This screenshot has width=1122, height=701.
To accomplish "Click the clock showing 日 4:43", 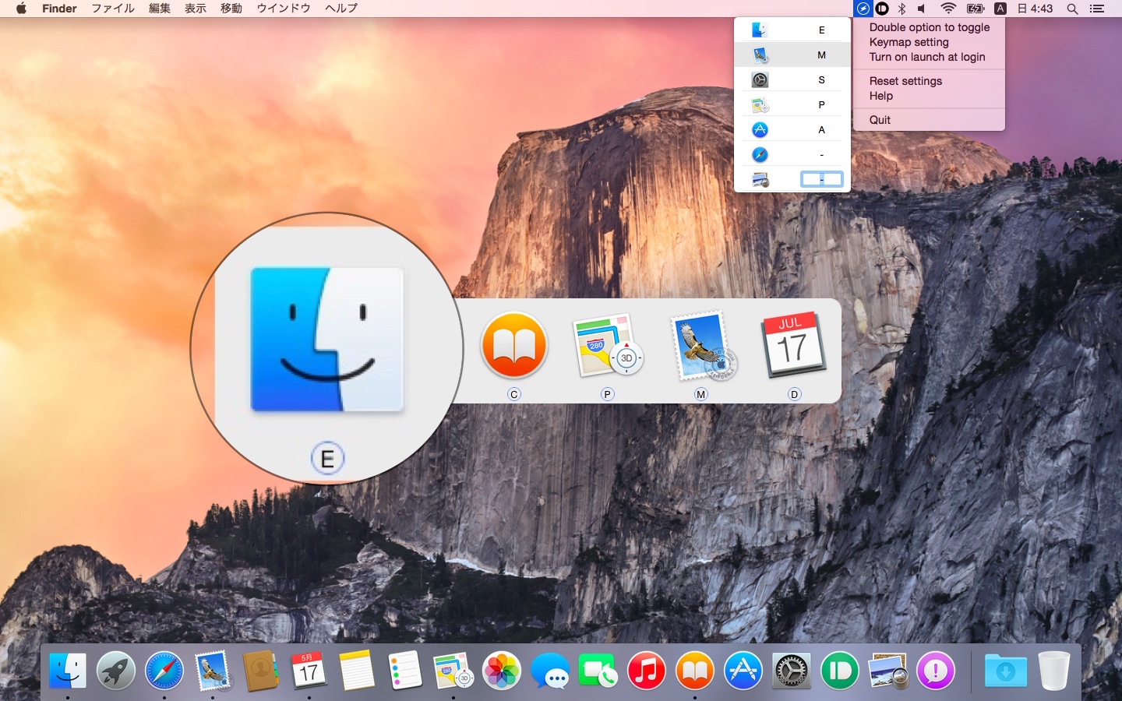I will pos(1035,9).
